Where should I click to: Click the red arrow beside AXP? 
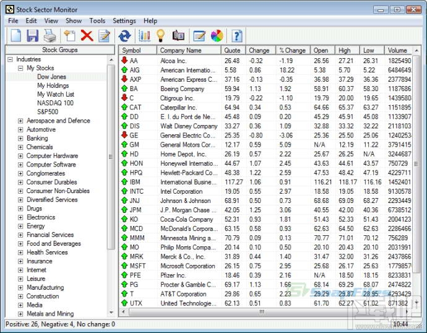pyautogui.click(x=124, y=79)
